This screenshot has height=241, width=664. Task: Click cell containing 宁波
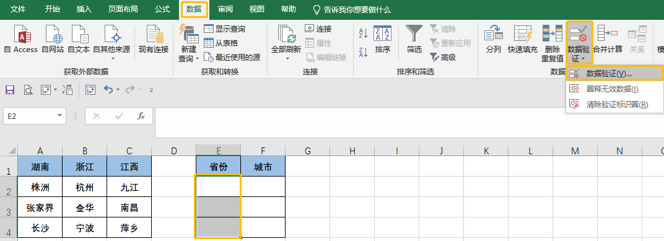(x=85, y=228)
